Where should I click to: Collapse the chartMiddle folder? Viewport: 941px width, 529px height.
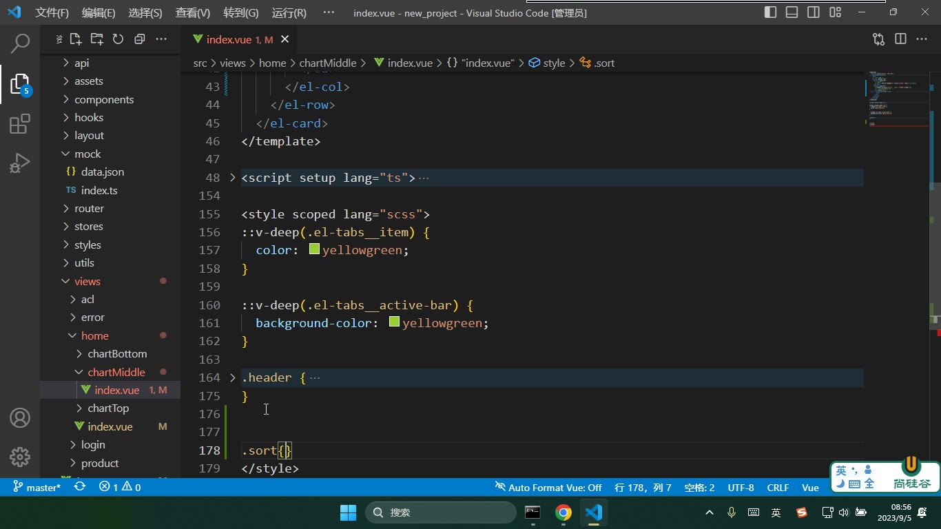click(116, 372)
